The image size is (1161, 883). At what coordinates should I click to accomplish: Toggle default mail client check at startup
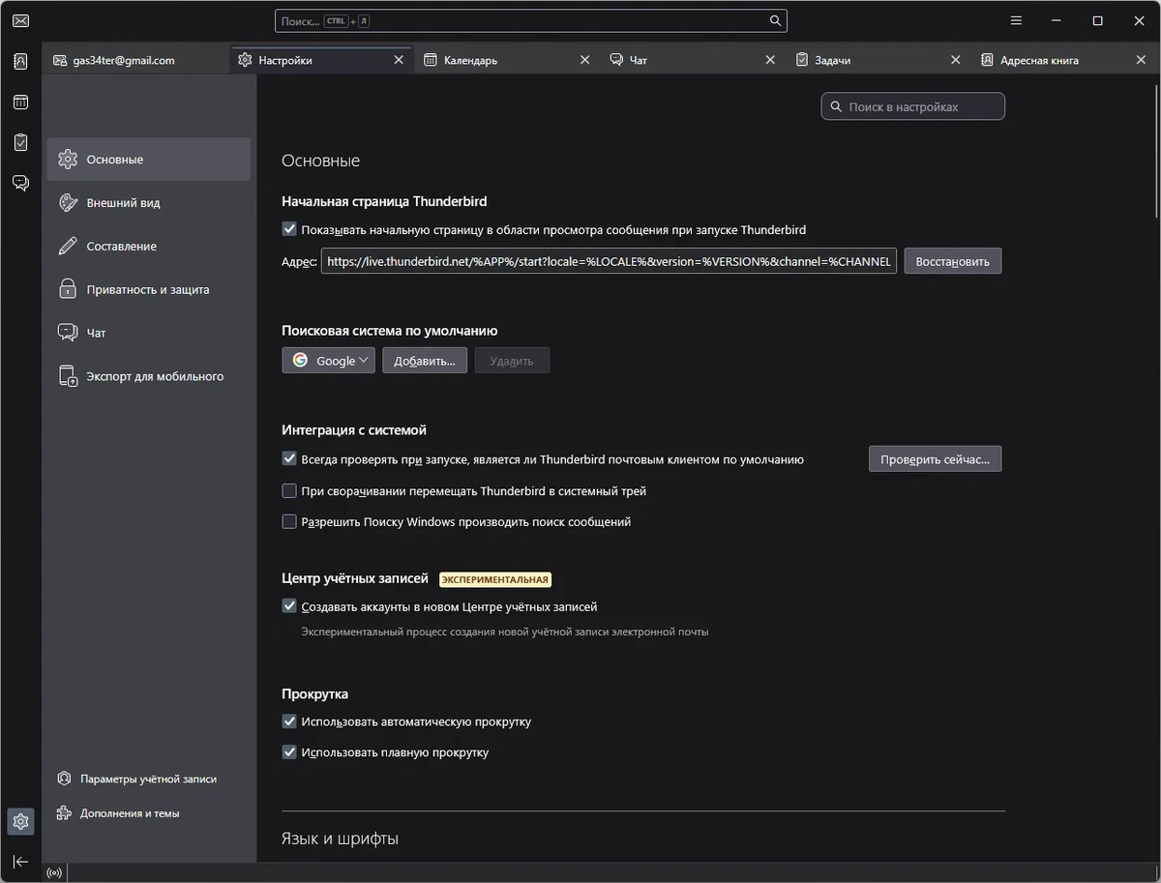pos(289,459)
